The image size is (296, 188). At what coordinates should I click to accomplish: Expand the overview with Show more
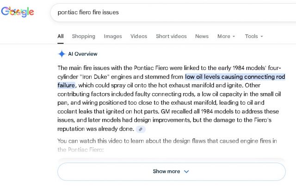[x=171, y=171]
